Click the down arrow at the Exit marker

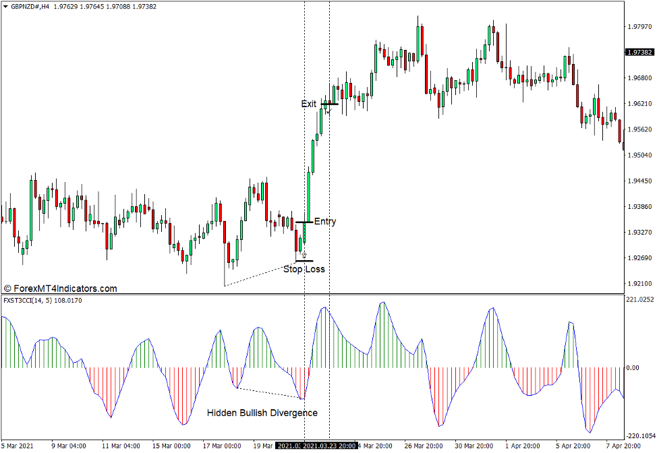(x=328, y=109)
